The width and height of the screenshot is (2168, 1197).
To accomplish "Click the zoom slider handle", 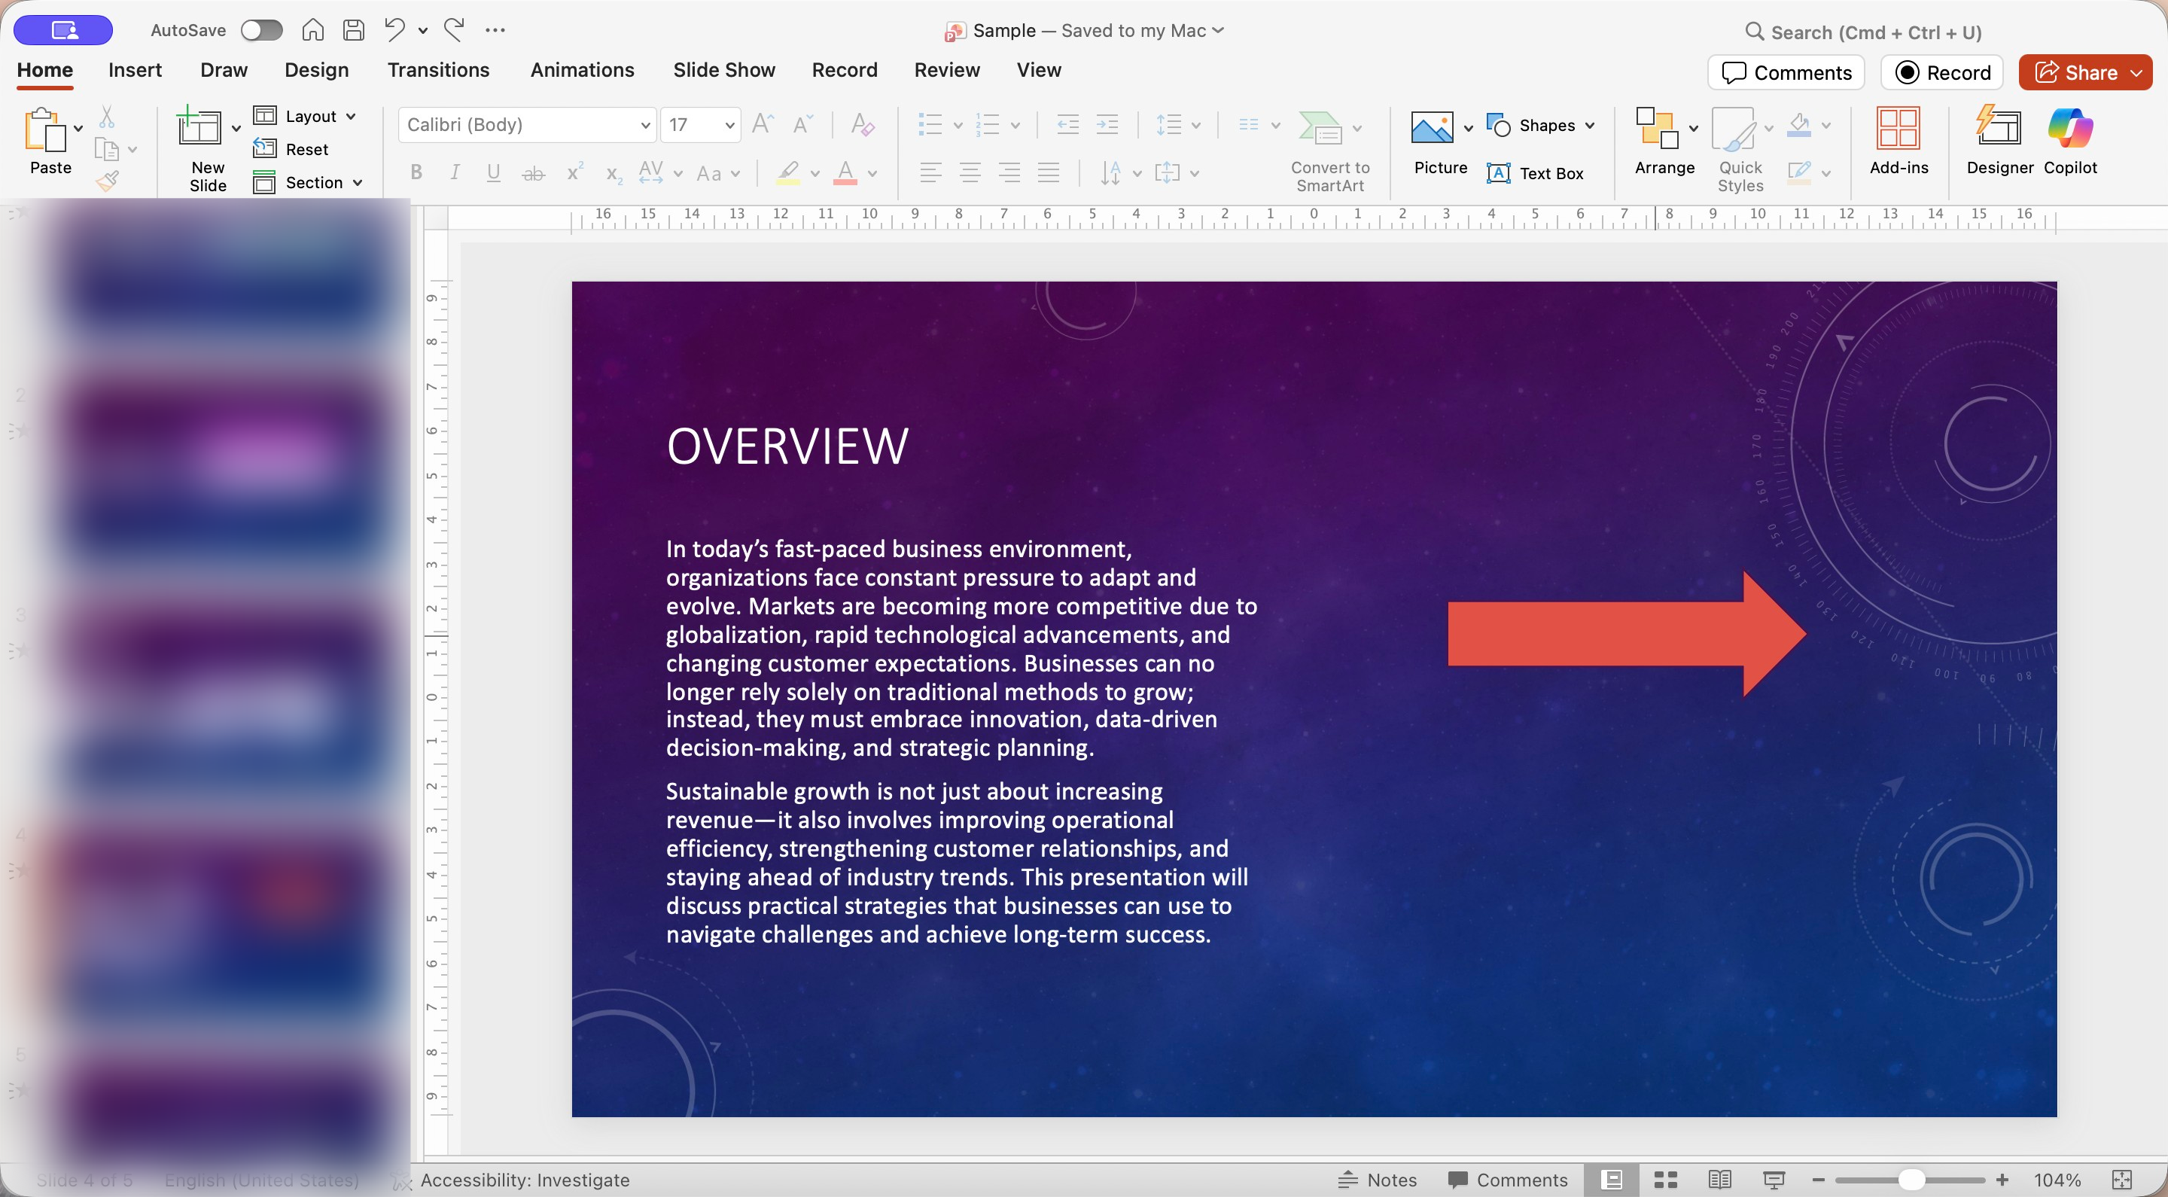I will coord(1911,1180).
